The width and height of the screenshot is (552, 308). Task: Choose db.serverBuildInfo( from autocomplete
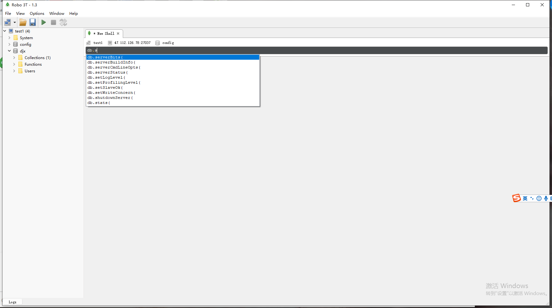[x=173, y=62]
